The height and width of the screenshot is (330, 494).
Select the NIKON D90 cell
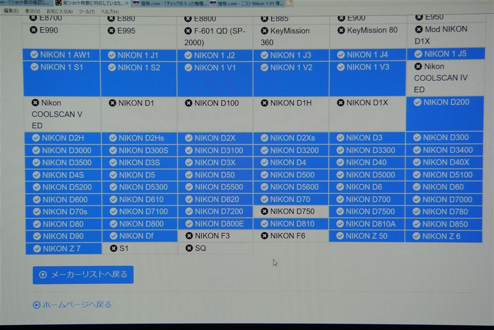click(x=63, y=236)
